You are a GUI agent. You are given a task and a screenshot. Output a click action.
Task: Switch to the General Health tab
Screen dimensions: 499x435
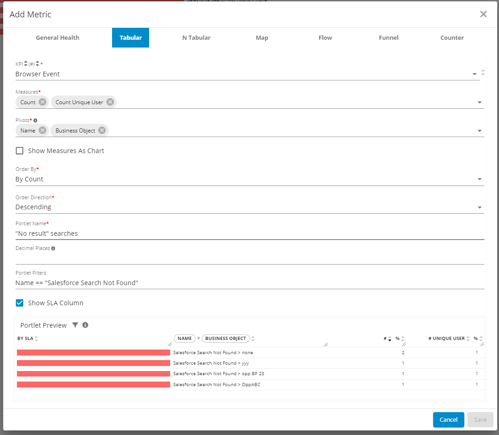coord(58,37)
